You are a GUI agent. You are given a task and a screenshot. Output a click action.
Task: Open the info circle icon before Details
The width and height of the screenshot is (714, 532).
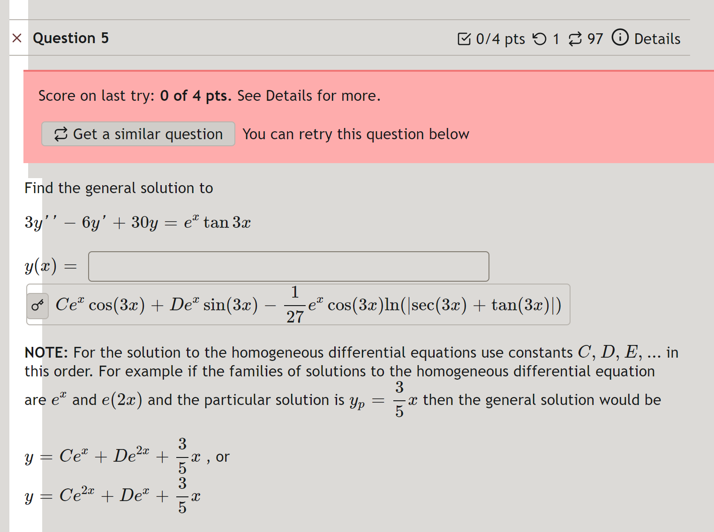tap(620, 38)
